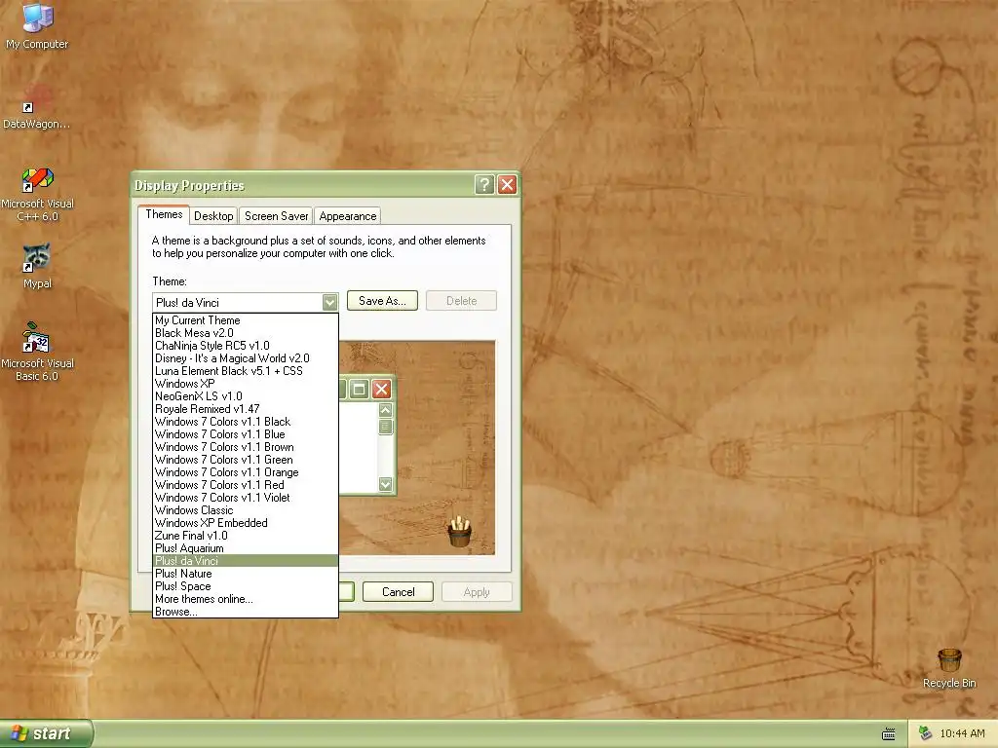The image size is (998, 748).
Task: Switch to the Screen Saver tab
Action: (276, 216)
